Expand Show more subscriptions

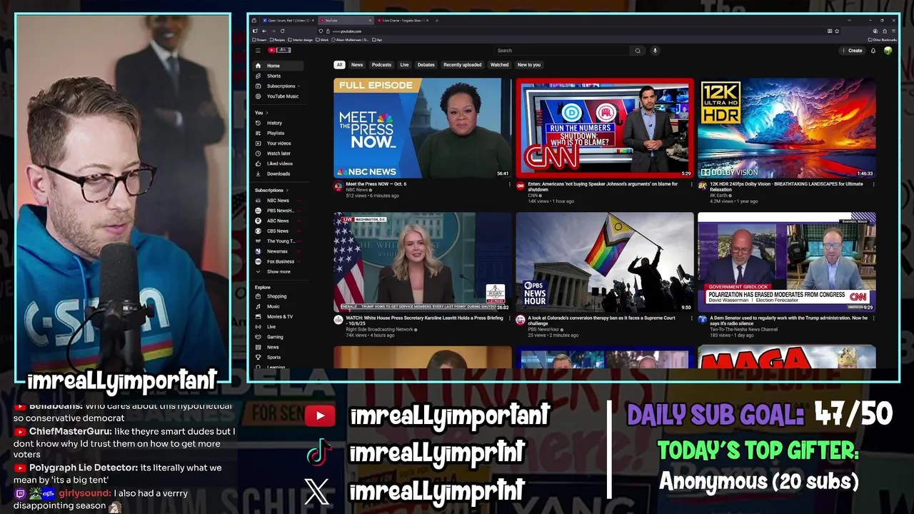[x=278, y=271]
